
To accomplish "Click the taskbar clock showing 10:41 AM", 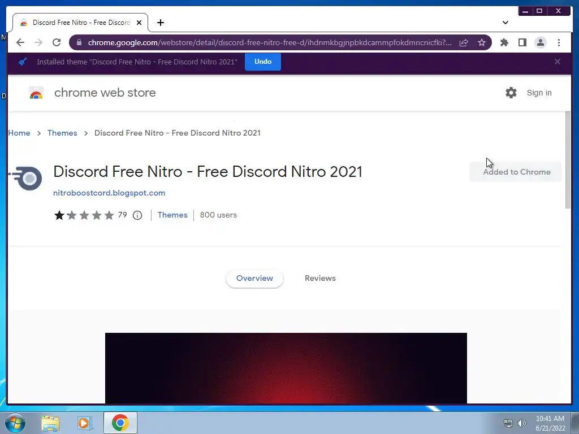I will 550,423.
